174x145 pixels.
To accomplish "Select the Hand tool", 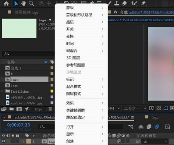I will (x=24, y=3).
